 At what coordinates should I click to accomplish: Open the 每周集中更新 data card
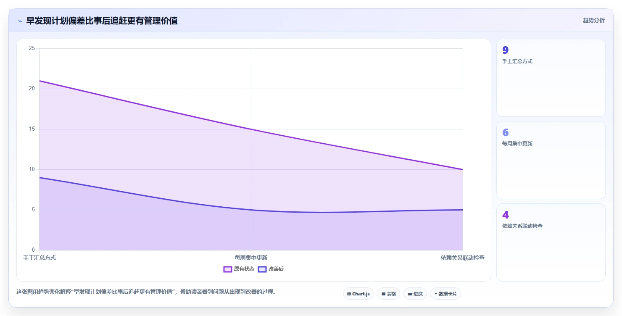[551, 160]
